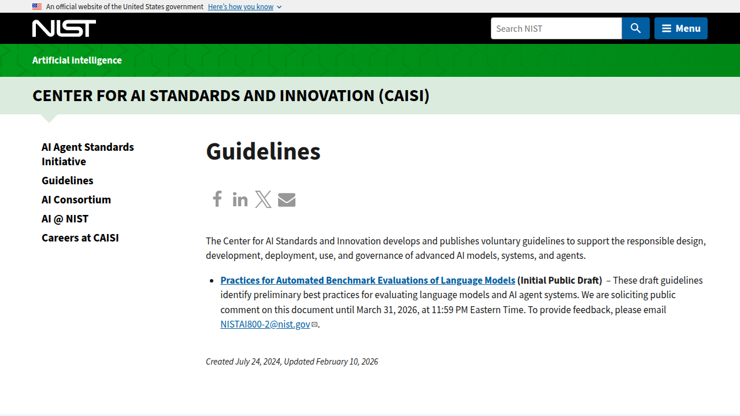740x416 pixels.
Task: Click the NISTAI800-2@nist.gov email link
Action: click(x=265, y=324)
